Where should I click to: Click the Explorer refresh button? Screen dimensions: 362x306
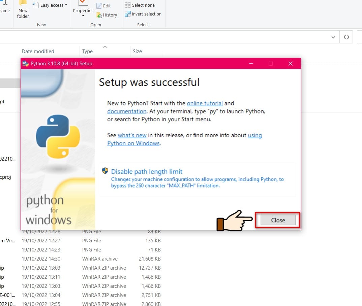coord(346,37)
